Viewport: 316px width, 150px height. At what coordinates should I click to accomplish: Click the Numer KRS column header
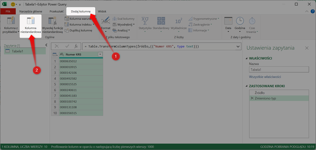81,54
